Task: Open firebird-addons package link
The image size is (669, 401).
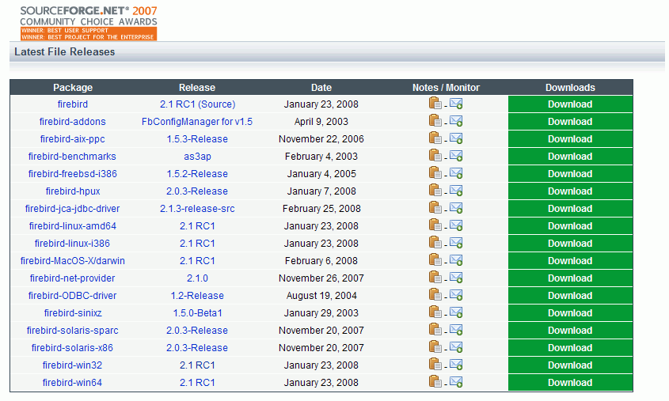Action: tap(73, 122)
